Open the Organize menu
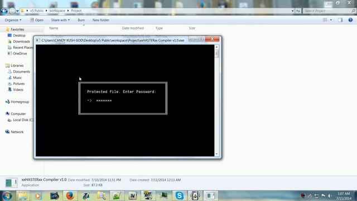 coord(13,20)
